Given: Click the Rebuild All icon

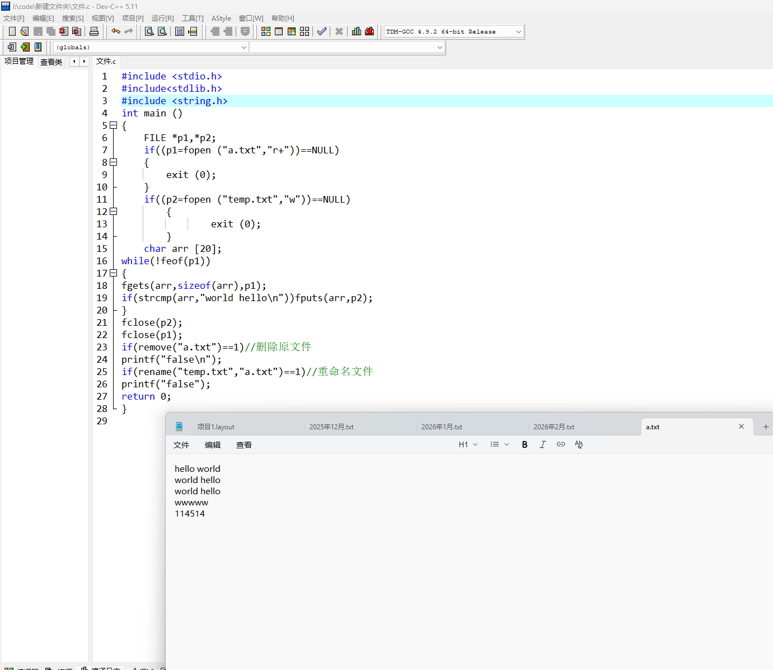Looking at the screenshot, I should pos(304,31).
